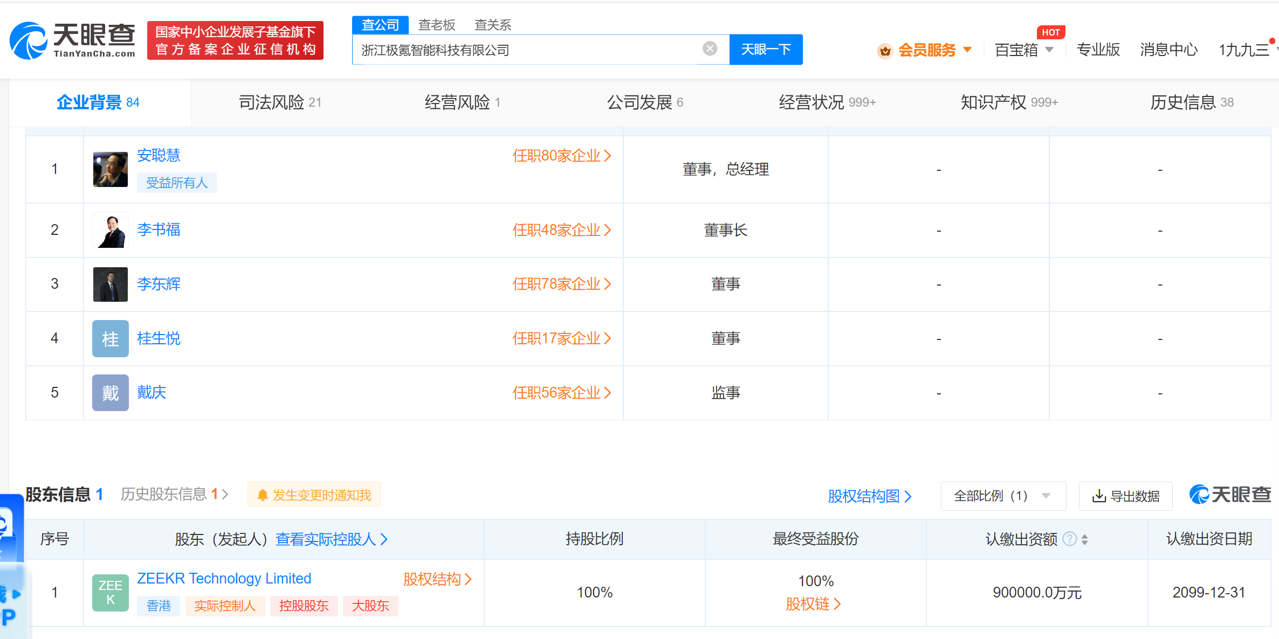Screen dimensions: 1279x639
Task: Click the 董事长 position cell
Action: click(x=726, y=230)
